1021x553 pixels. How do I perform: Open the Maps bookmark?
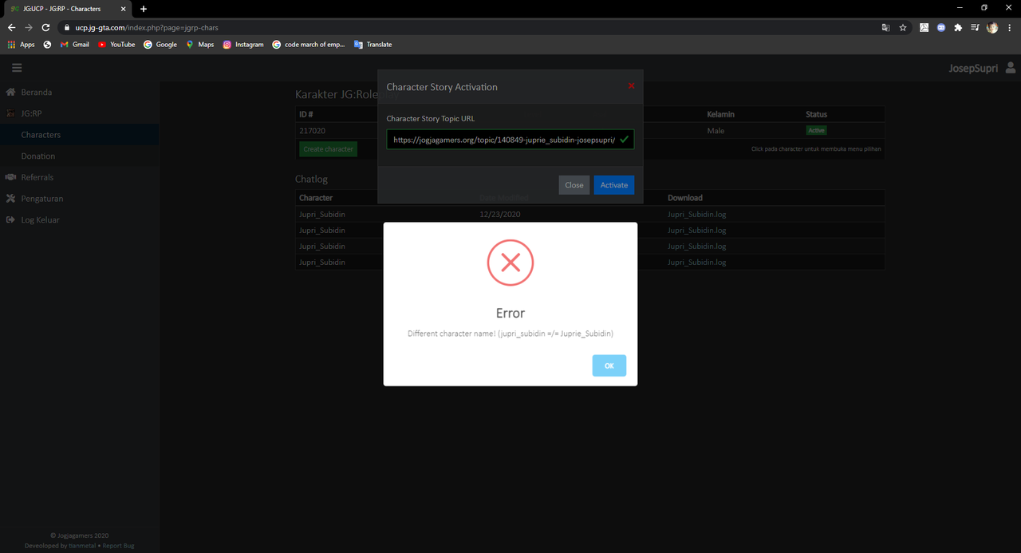pyautogui.click(x=200, y=45)
